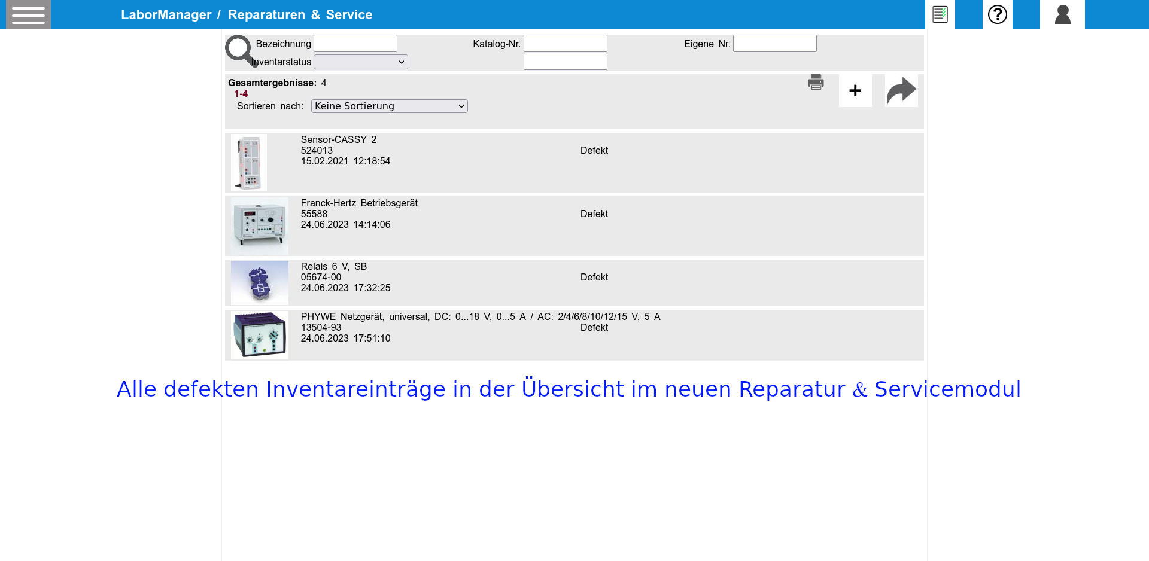Image resolution: width=1149 pixels, height=561 pixels.
Task: Focus the Eigene Nr. input field
Action: pos(775,44)
